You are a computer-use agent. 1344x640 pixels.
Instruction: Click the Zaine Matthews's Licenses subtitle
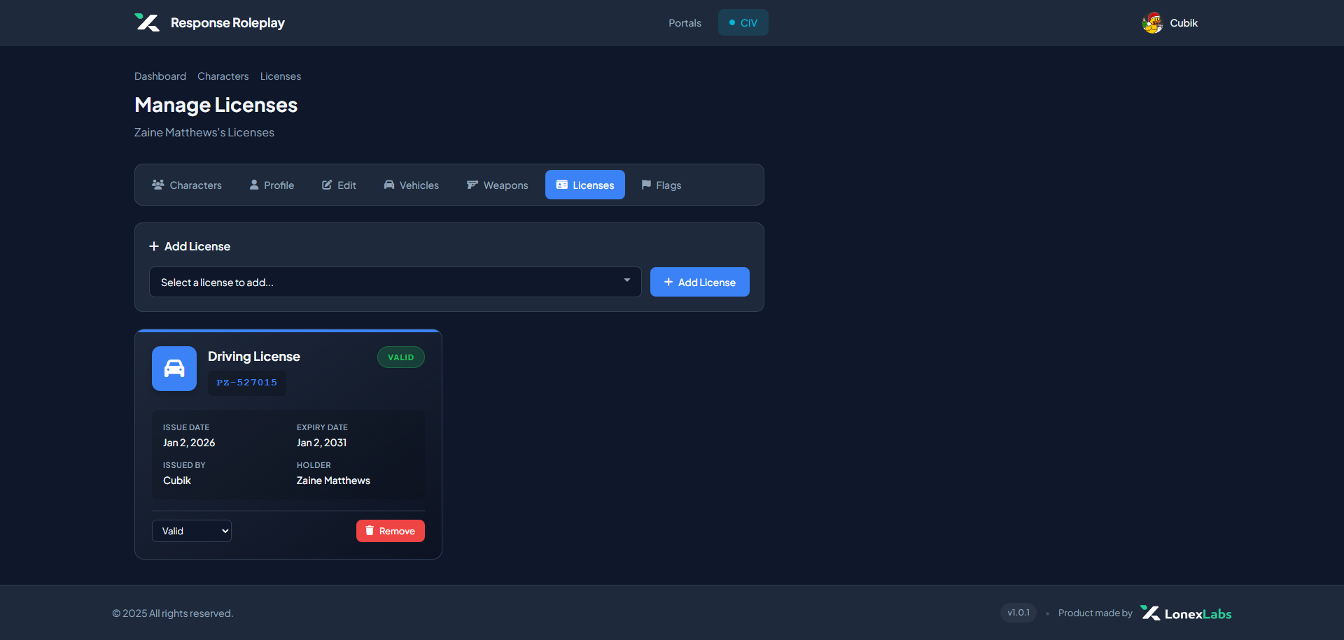pos(204,132)
